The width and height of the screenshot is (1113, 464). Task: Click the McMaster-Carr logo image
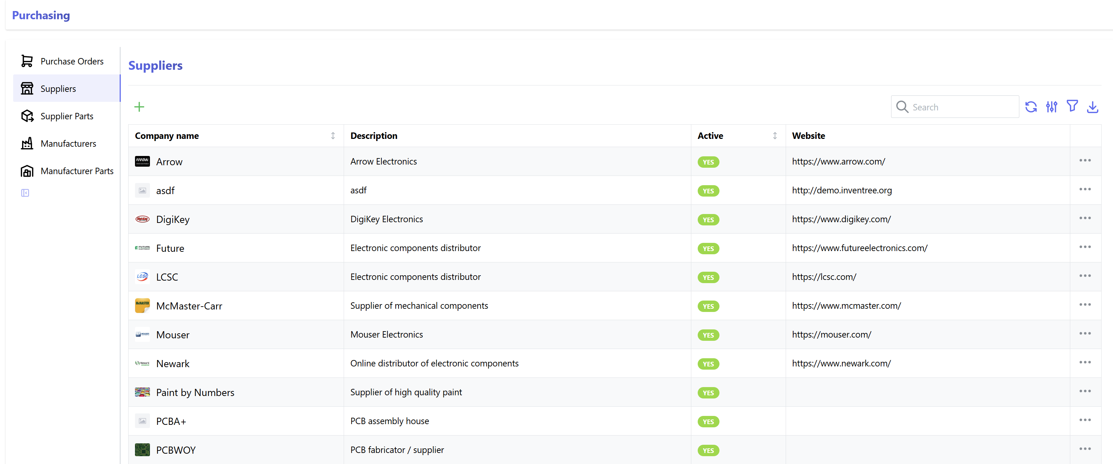click(x=142, y=306)
